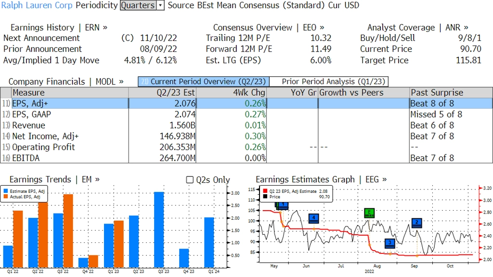Click Avg/Implied 1 Day Move value

pos(151,60)
